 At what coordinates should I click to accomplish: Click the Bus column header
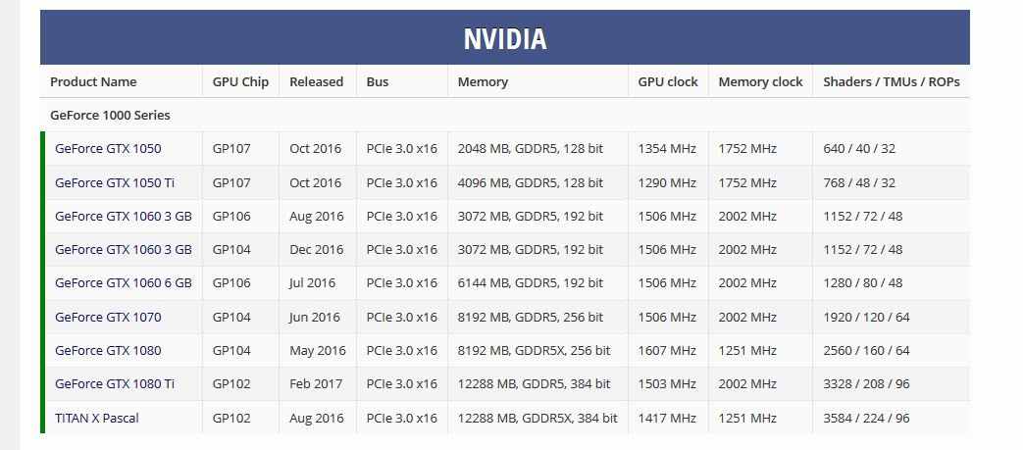(x=378, y=81)
